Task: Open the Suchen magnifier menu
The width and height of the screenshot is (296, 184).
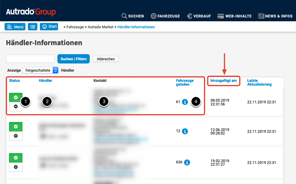Action: 133,16
